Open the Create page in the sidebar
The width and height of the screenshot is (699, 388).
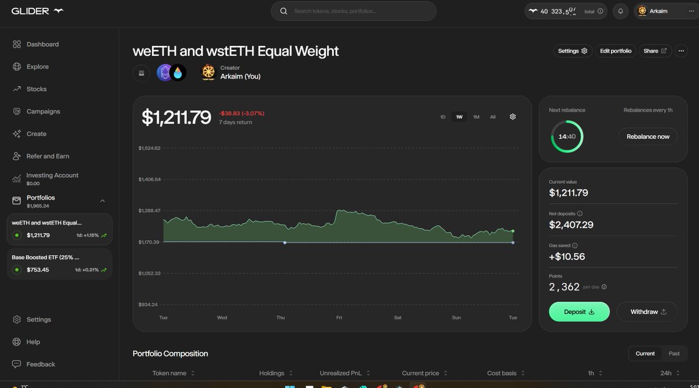[29, 133]
